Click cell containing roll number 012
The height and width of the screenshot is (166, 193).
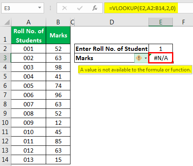point(29,150)
